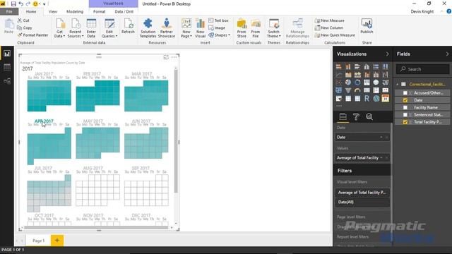Open the Get Data dropdown
452x254 pixels.
point(59,28)
